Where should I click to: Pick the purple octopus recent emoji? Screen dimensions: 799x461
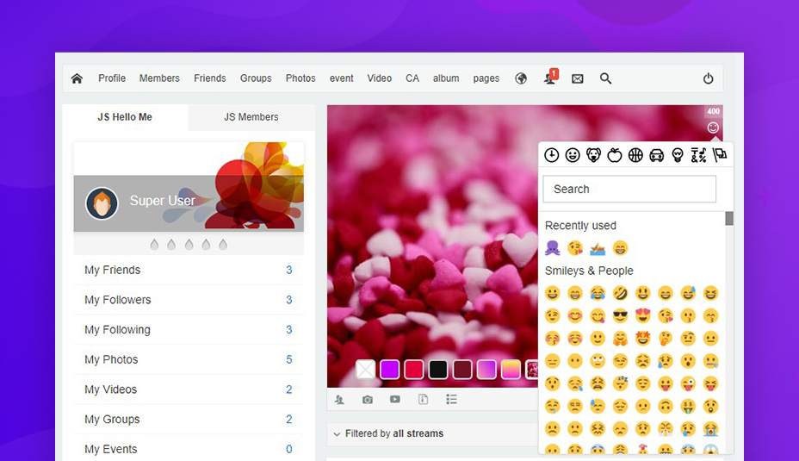point(553,248)
